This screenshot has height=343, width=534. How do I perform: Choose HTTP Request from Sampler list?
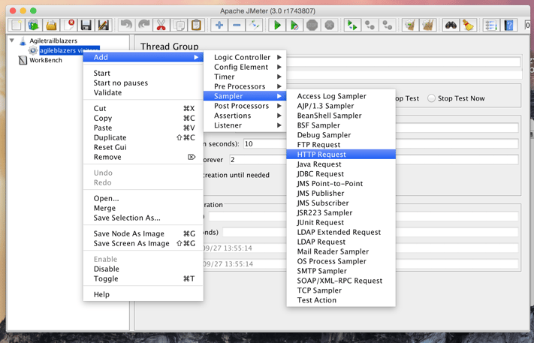tap(341, 155)
